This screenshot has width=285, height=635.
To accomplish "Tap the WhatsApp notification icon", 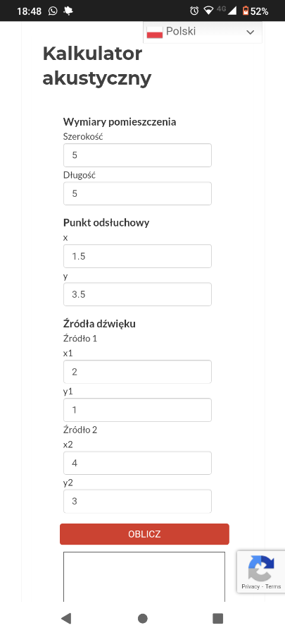I will [53, 11].
